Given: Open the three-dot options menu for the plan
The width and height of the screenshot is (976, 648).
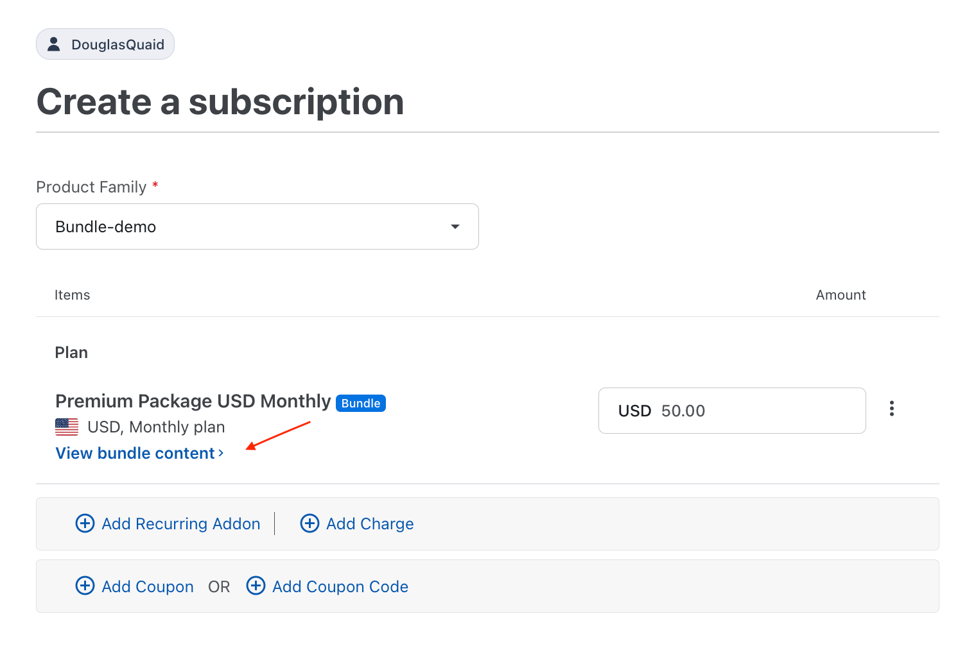Looking at the screenshot, I should [x=891, y=409].
